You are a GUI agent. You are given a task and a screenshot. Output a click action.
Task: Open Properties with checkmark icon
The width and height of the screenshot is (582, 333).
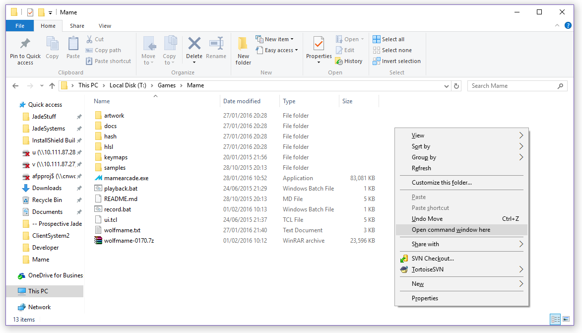pyautogui.click(x=319, y=44)
